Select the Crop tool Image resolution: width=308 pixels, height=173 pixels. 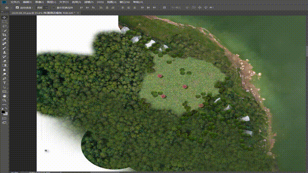click(x=4, y=35)
